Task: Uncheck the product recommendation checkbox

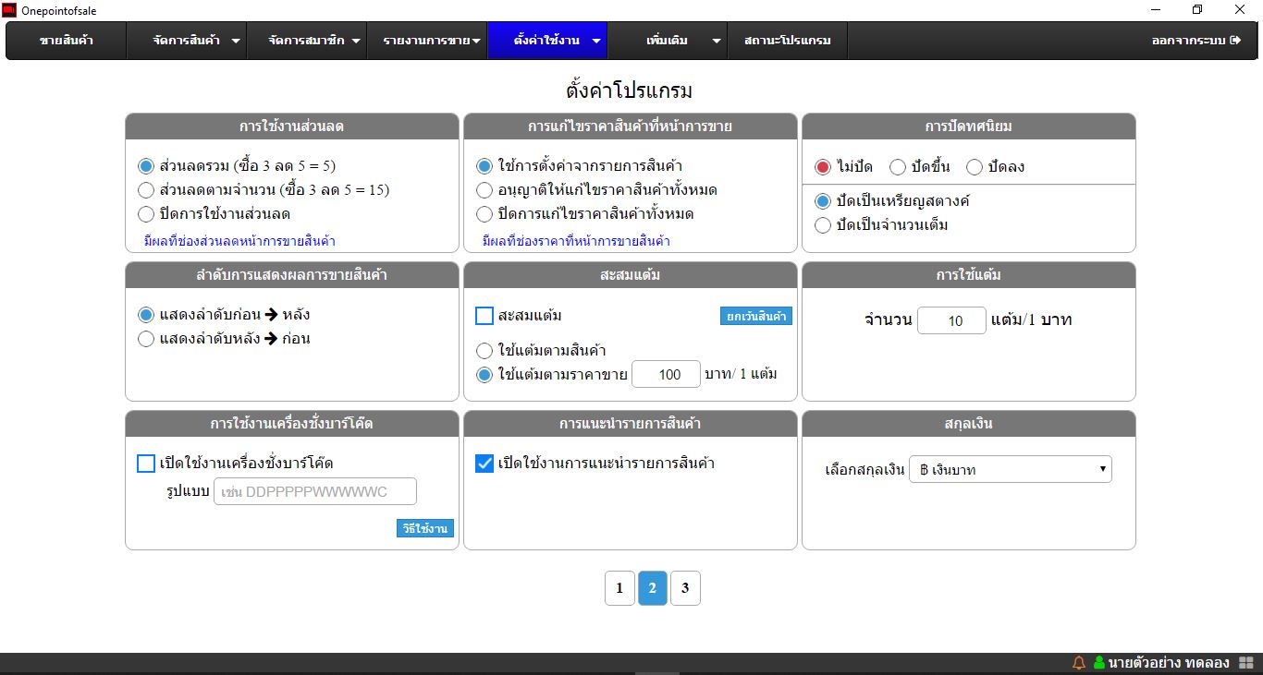Action: tap(484, 464)
